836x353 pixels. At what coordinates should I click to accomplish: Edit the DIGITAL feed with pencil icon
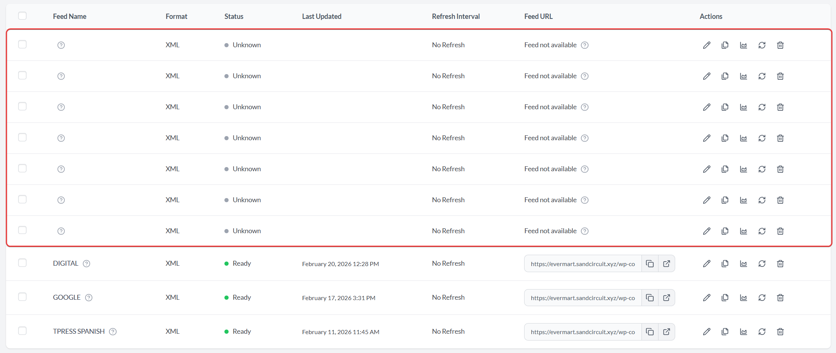(x=706, y=264)
